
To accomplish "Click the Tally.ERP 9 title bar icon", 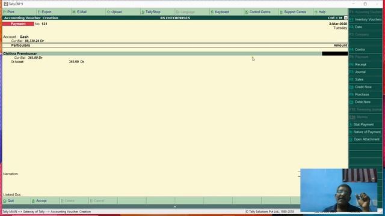I will click(6, 4).
